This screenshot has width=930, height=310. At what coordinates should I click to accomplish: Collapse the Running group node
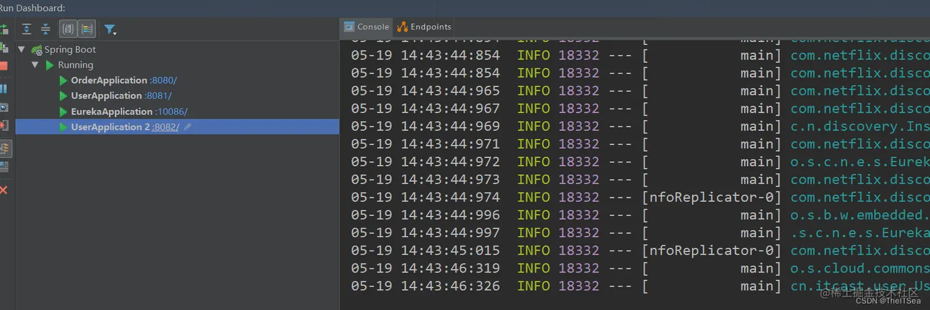pos(35,65)
